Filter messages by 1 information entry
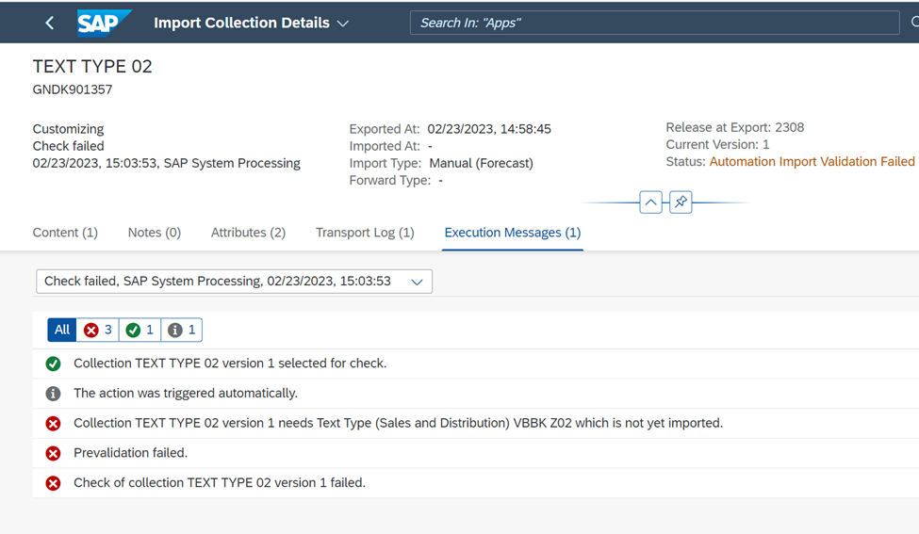The height and width of the screenshot is (534, 919). (182, 330)
